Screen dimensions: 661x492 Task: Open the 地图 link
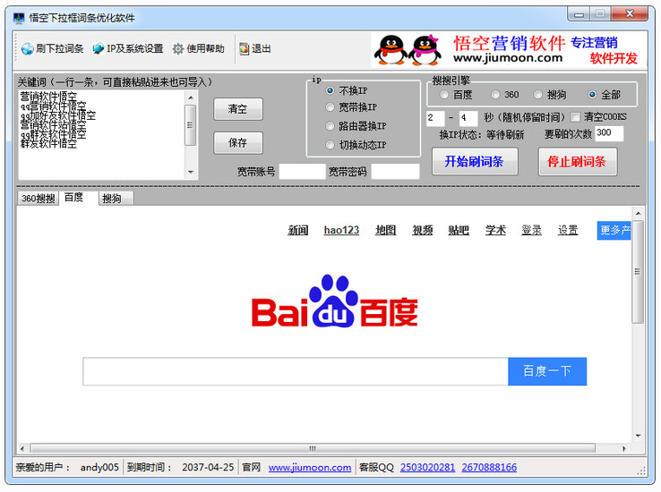pyautogui.click(x=386, y=230)
